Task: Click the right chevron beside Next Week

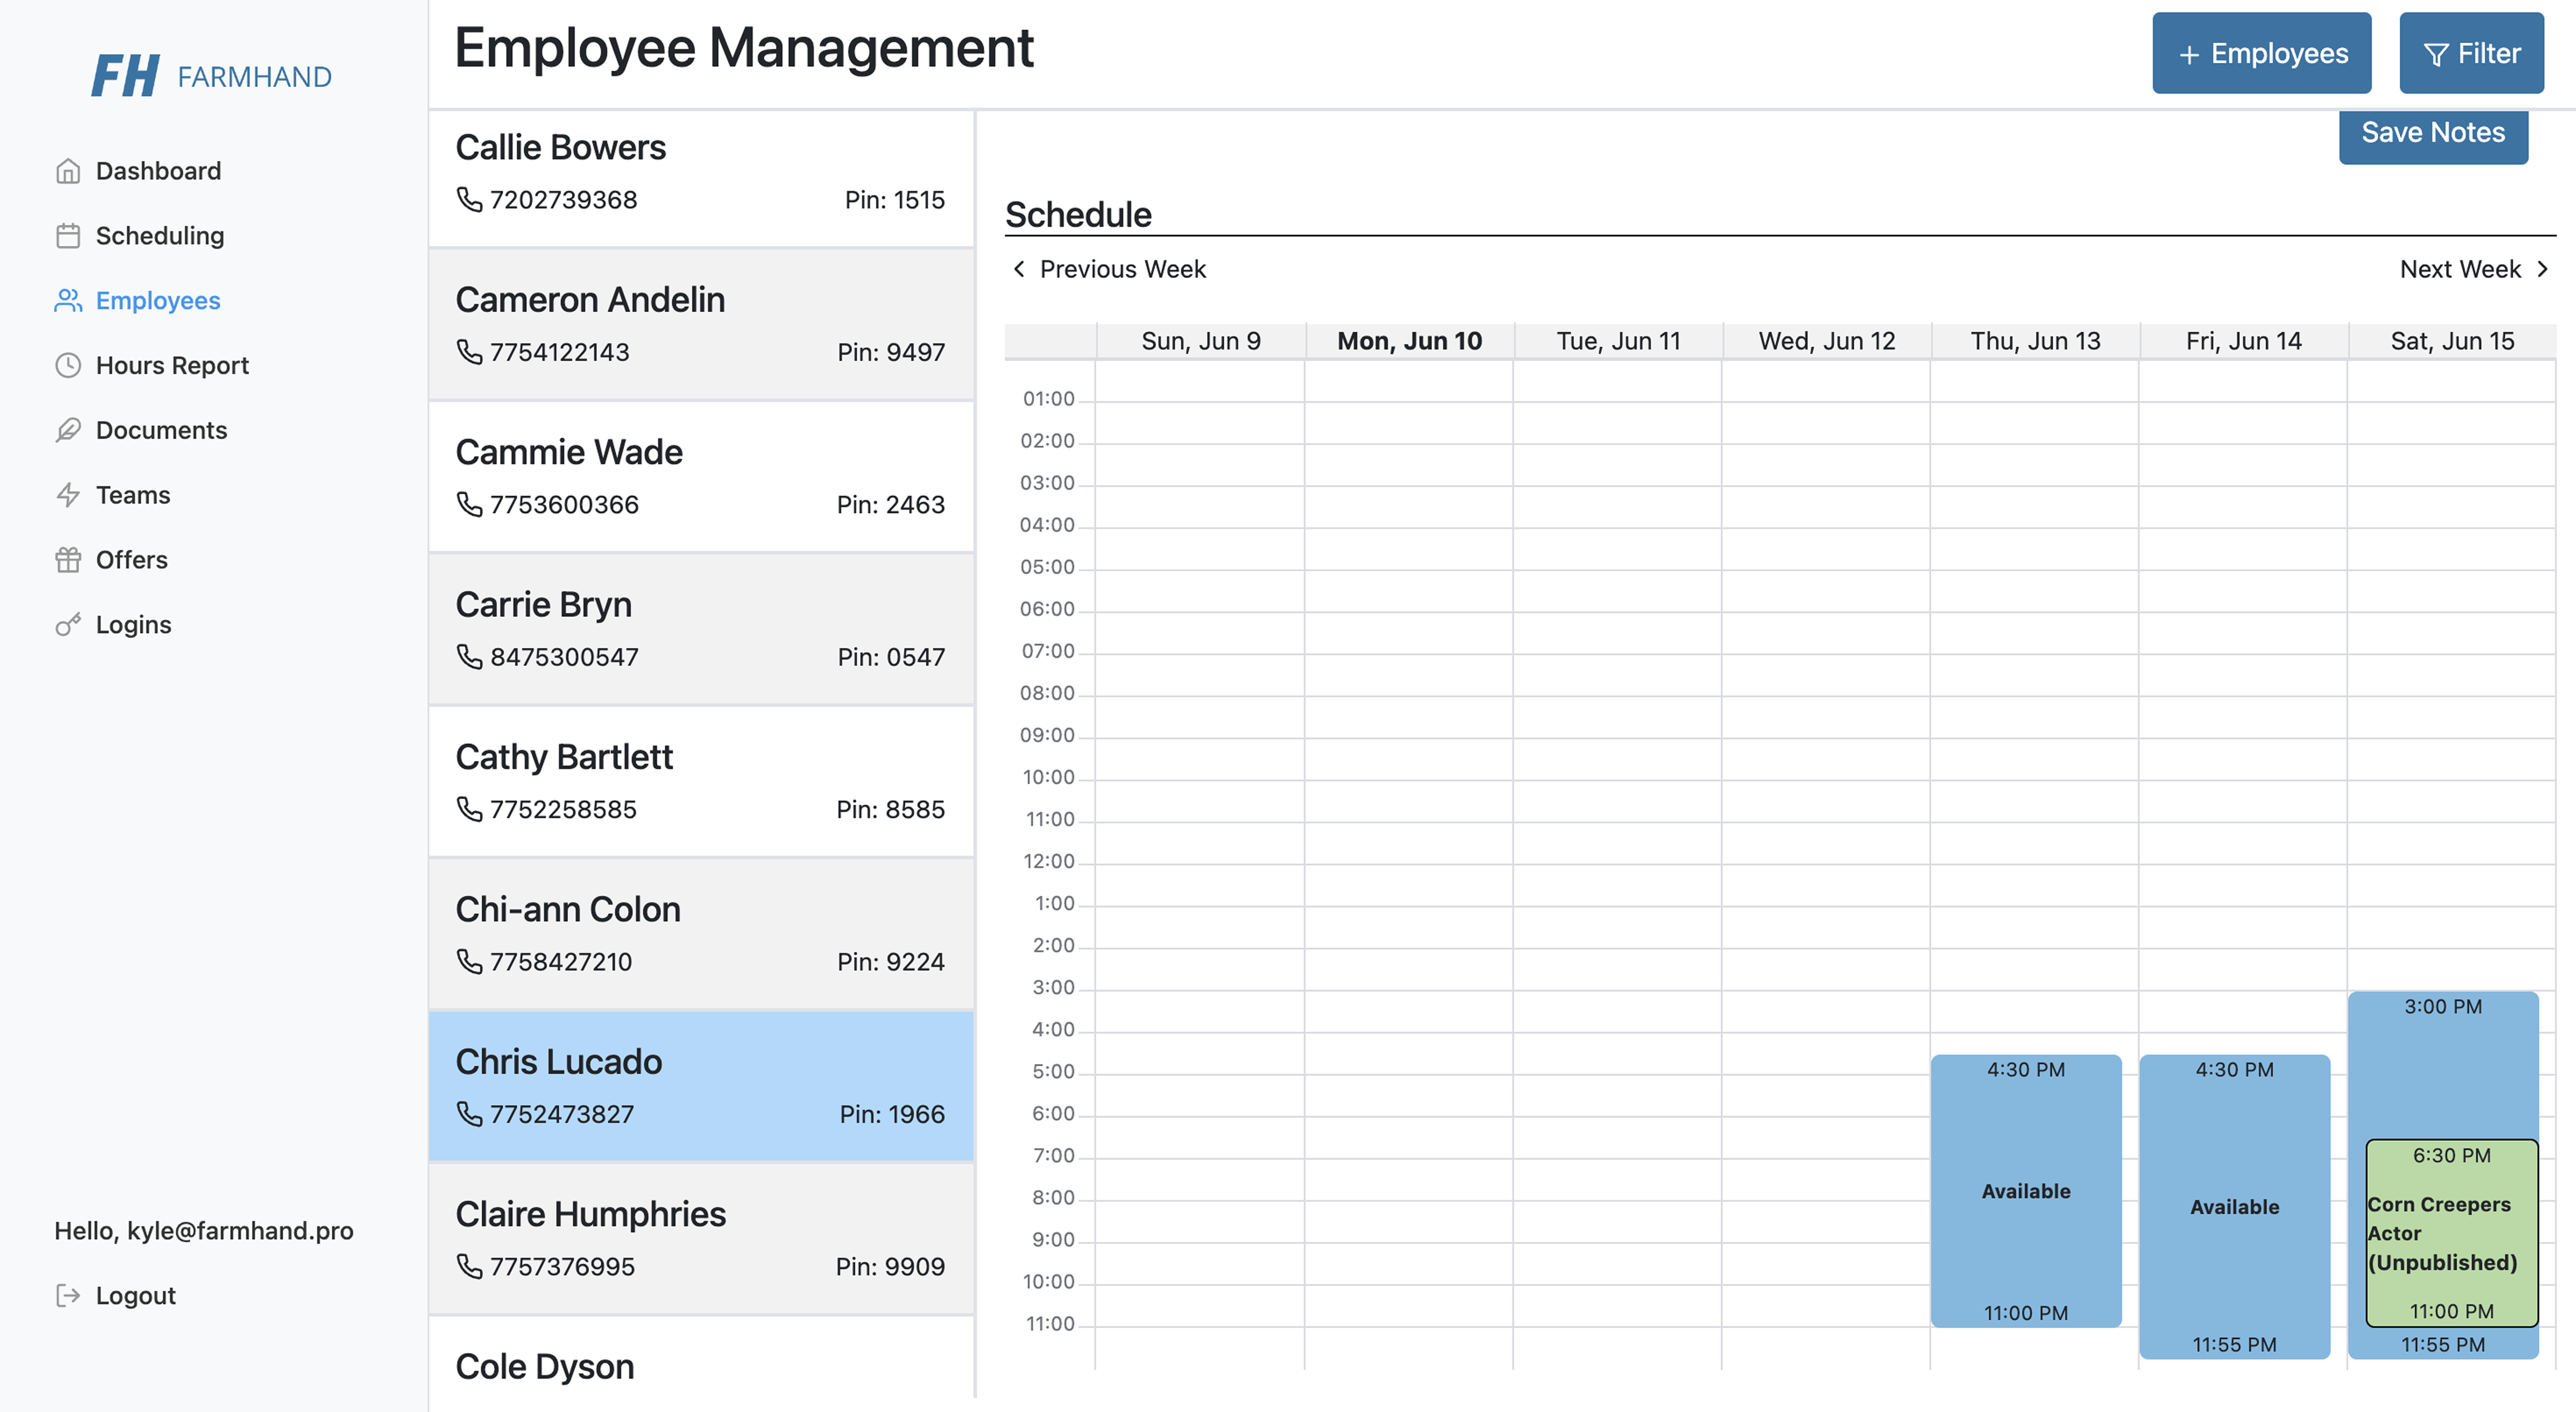Action: click(2542, 269)
